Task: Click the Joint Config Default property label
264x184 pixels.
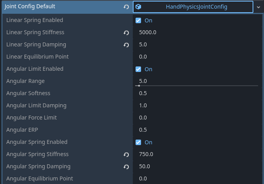Action: 30,7
